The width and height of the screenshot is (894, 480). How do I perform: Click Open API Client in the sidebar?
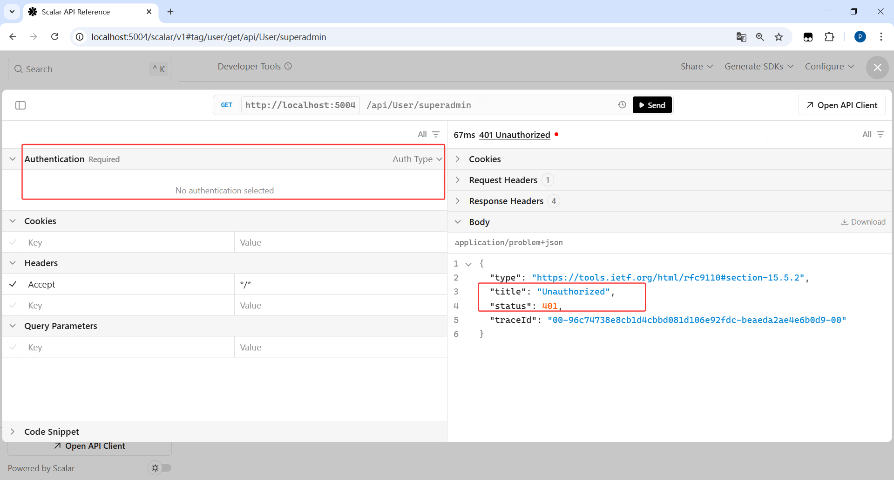pyautogui.click(x=89, y=446)
